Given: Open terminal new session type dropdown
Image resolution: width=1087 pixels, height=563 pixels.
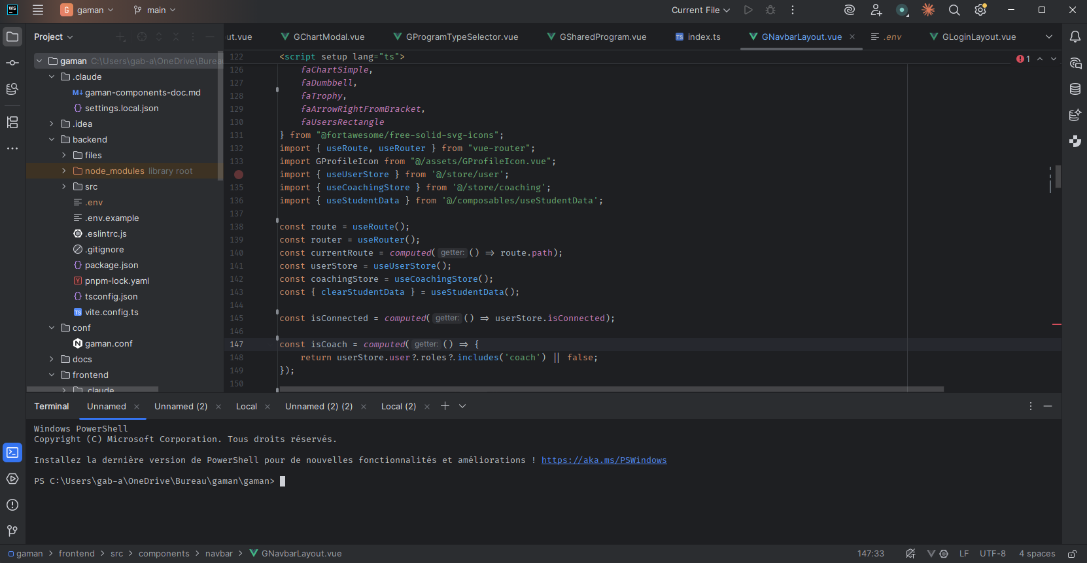Looking at the screenshot, I should (462, 406).
